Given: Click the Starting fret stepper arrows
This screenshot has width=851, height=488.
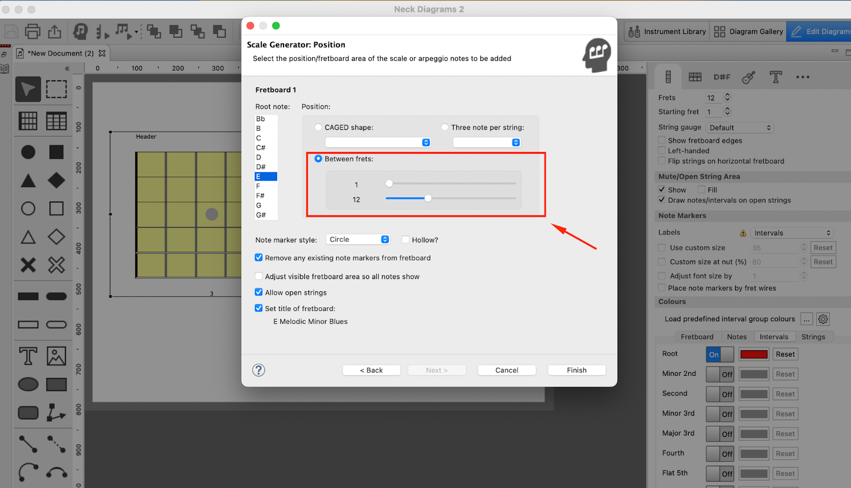Looking at the screenshot, I should pos(728,112).
